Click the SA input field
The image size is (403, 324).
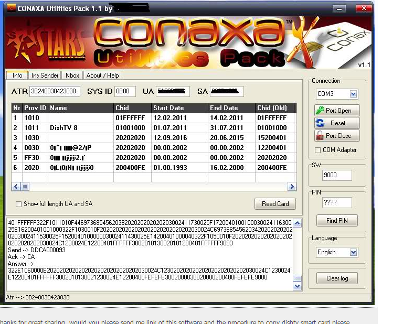(227, 91)
